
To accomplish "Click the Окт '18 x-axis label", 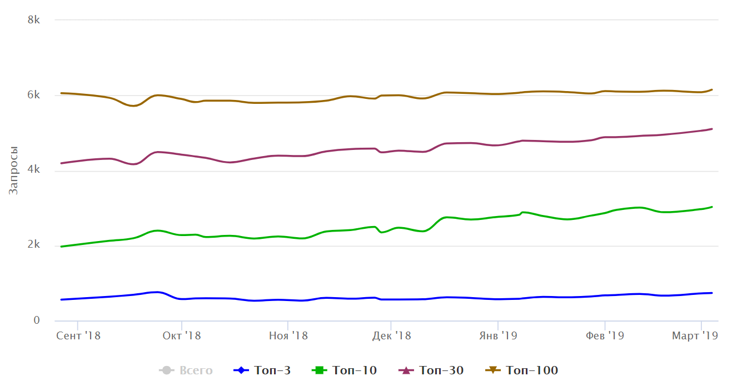I will point(182,336).
